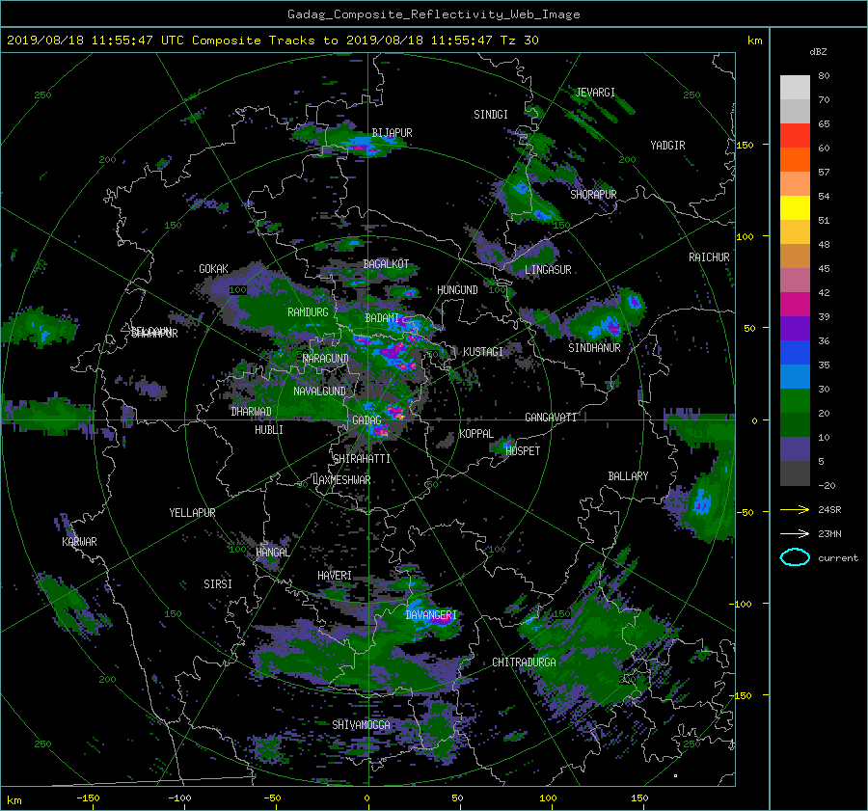This screenshot has height=811, width=868.
Task: Select the light grey 70 dBZ swatch
Action: coord(795,88)
